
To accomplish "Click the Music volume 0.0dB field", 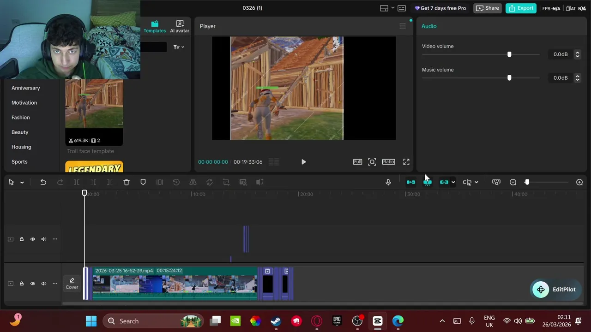I will 561,78.
